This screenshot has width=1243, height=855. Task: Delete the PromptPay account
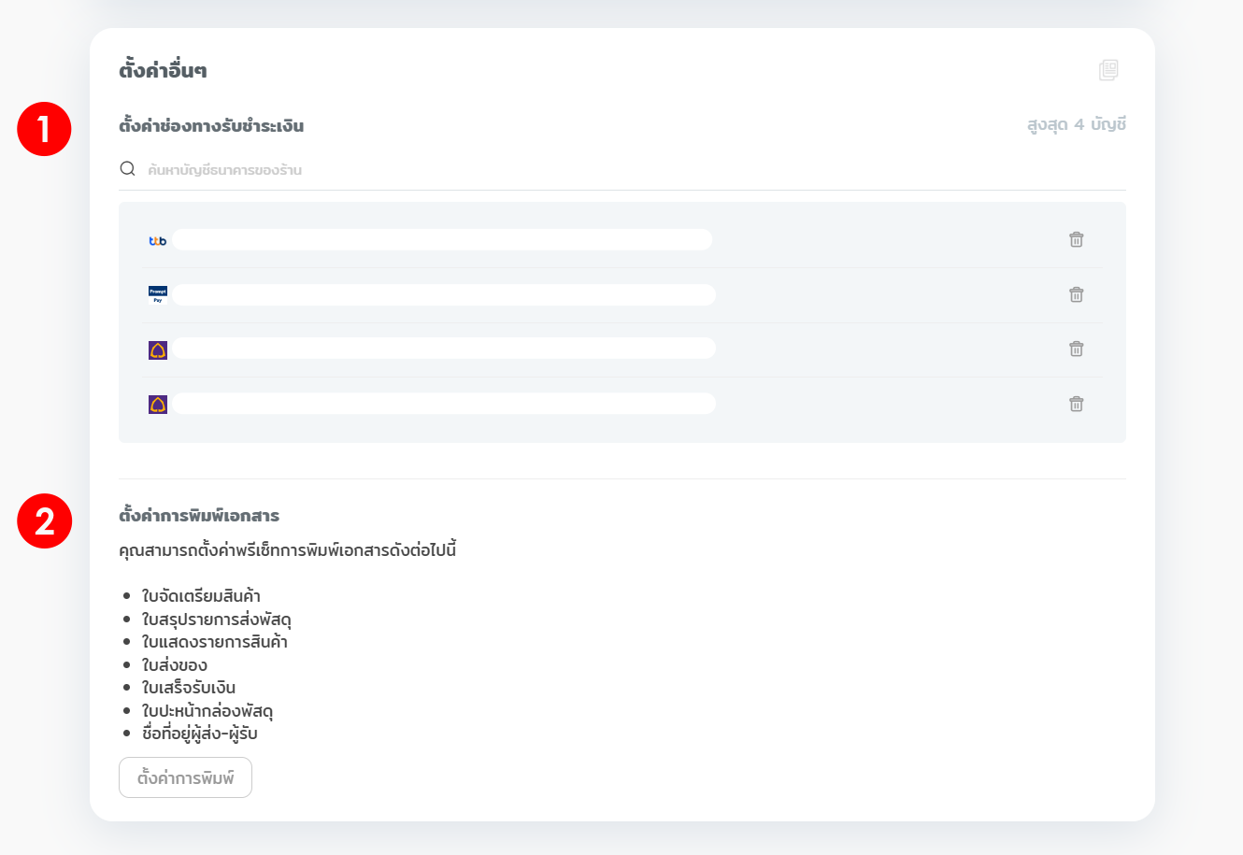1076,295
